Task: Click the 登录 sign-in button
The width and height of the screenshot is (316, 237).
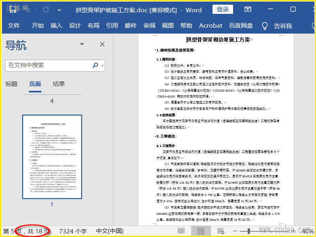Action: pos(223,9)
